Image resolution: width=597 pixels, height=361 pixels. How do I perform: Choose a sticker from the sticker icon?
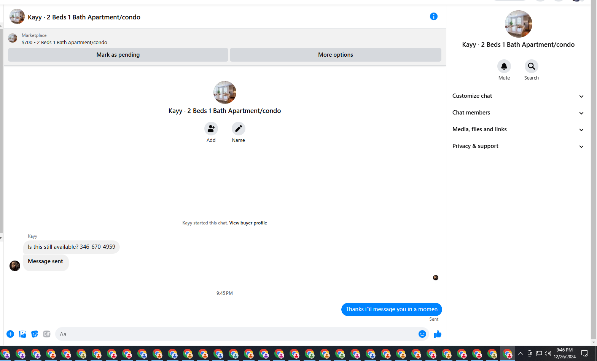click(x=35, y=334)
